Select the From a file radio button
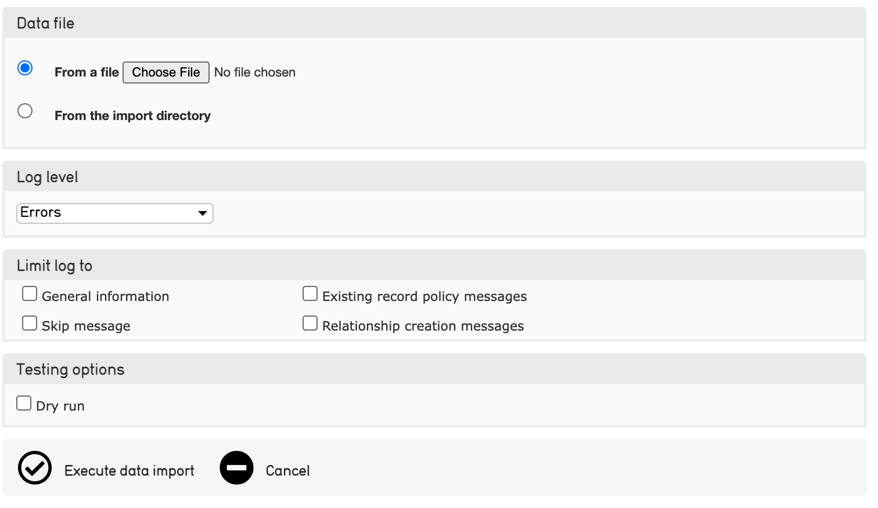Viewport: 878px width, 508px height. (x=25, y=68)
